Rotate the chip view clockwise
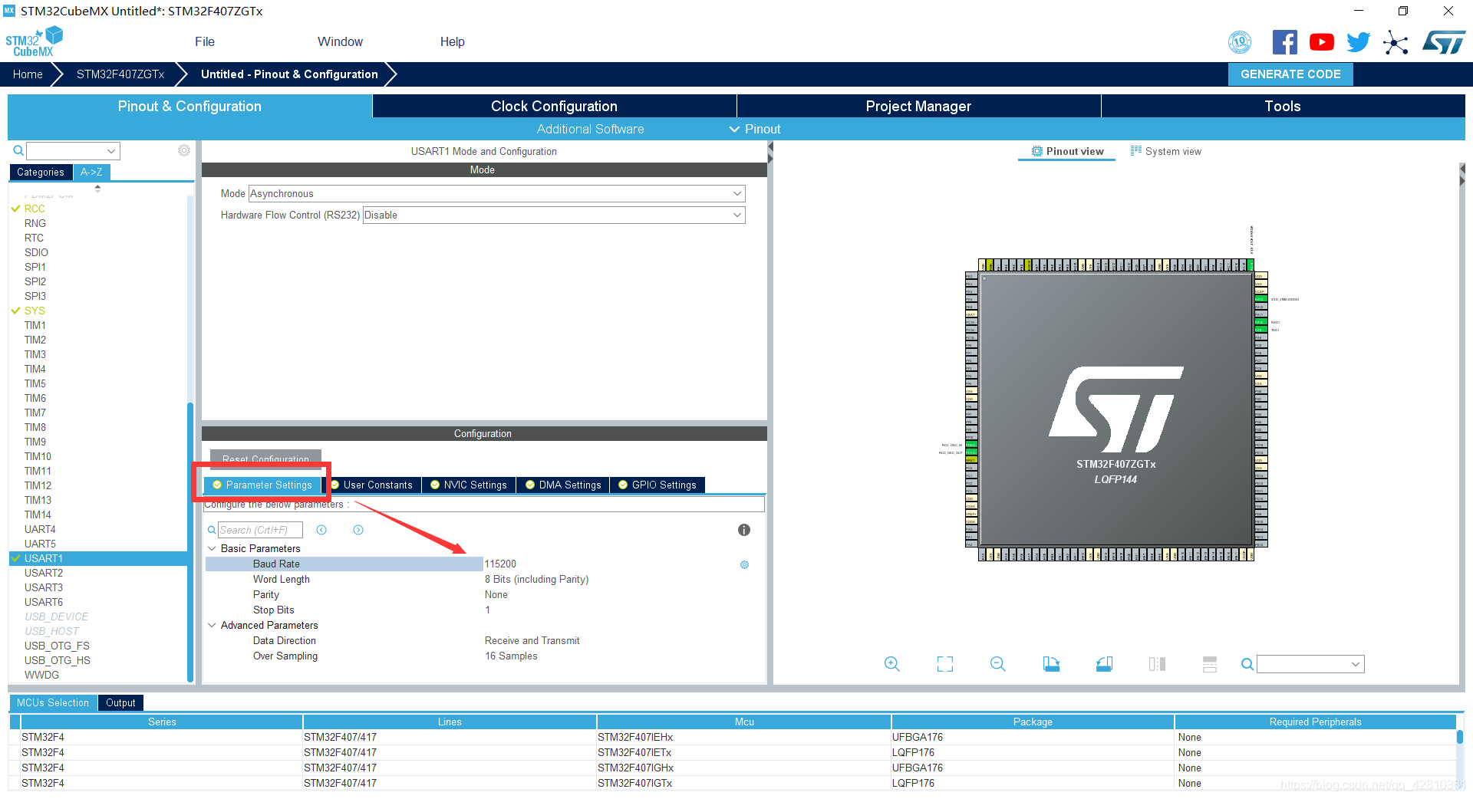Image resolution: width=1473 pixels, height=799 pixels. coord(1051,664)
